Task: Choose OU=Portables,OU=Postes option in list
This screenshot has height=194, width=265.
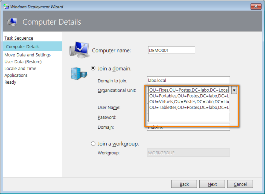Action: click(x=189, y=96)
